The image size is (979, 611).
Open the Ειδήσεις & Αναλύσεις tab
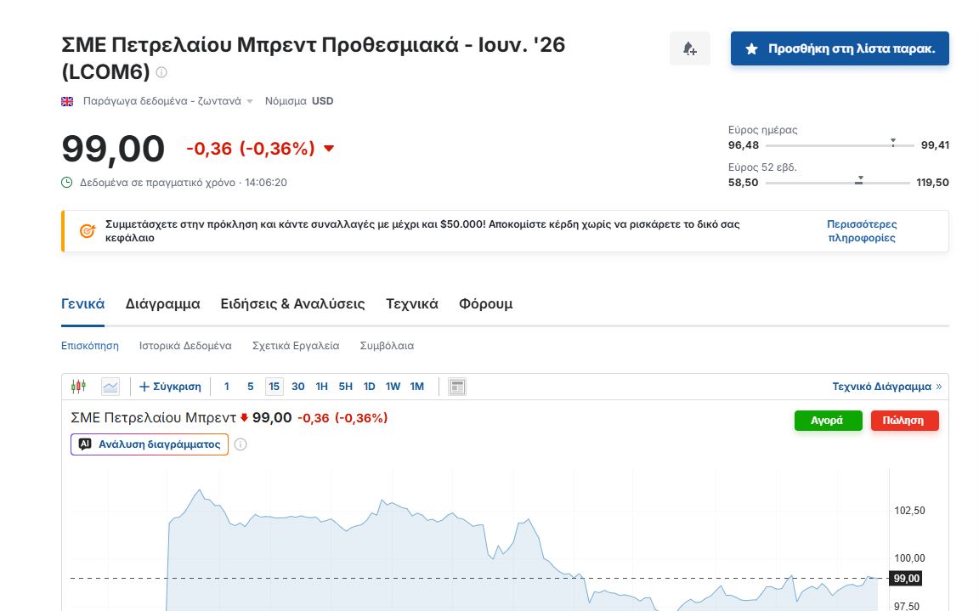click(292, 304)
